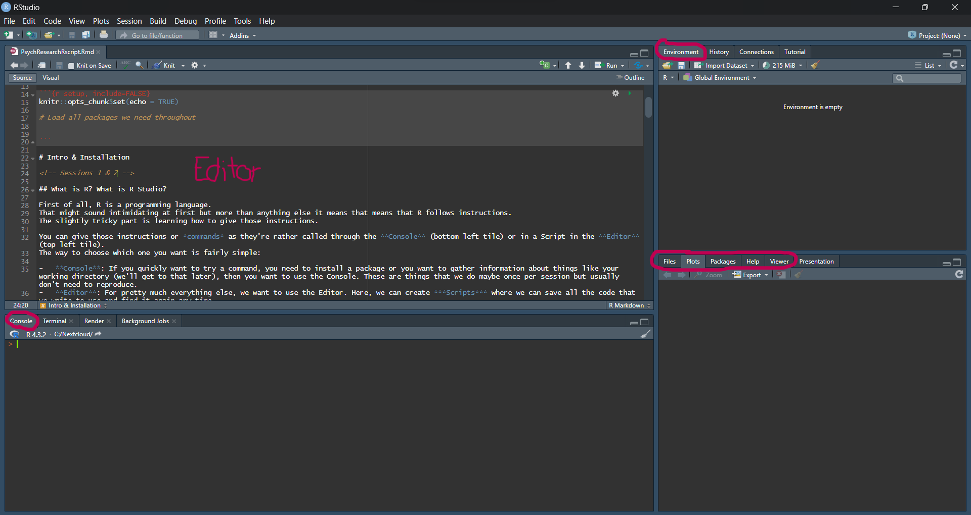Image resolution: width=971 pixels, height=515 pixels.
Task: Maximize the Console pane
Action: point(644,322)
